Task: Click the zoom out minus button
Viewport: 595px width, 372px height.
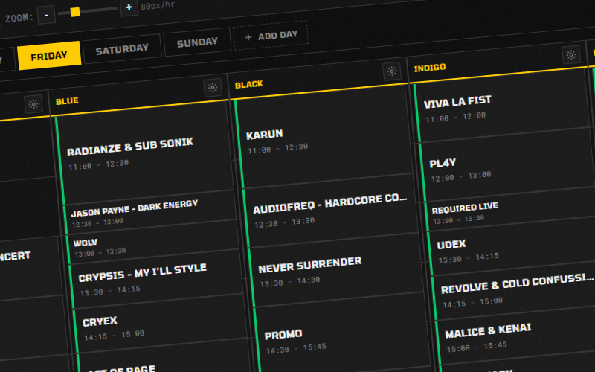Action: click(46, 14)
